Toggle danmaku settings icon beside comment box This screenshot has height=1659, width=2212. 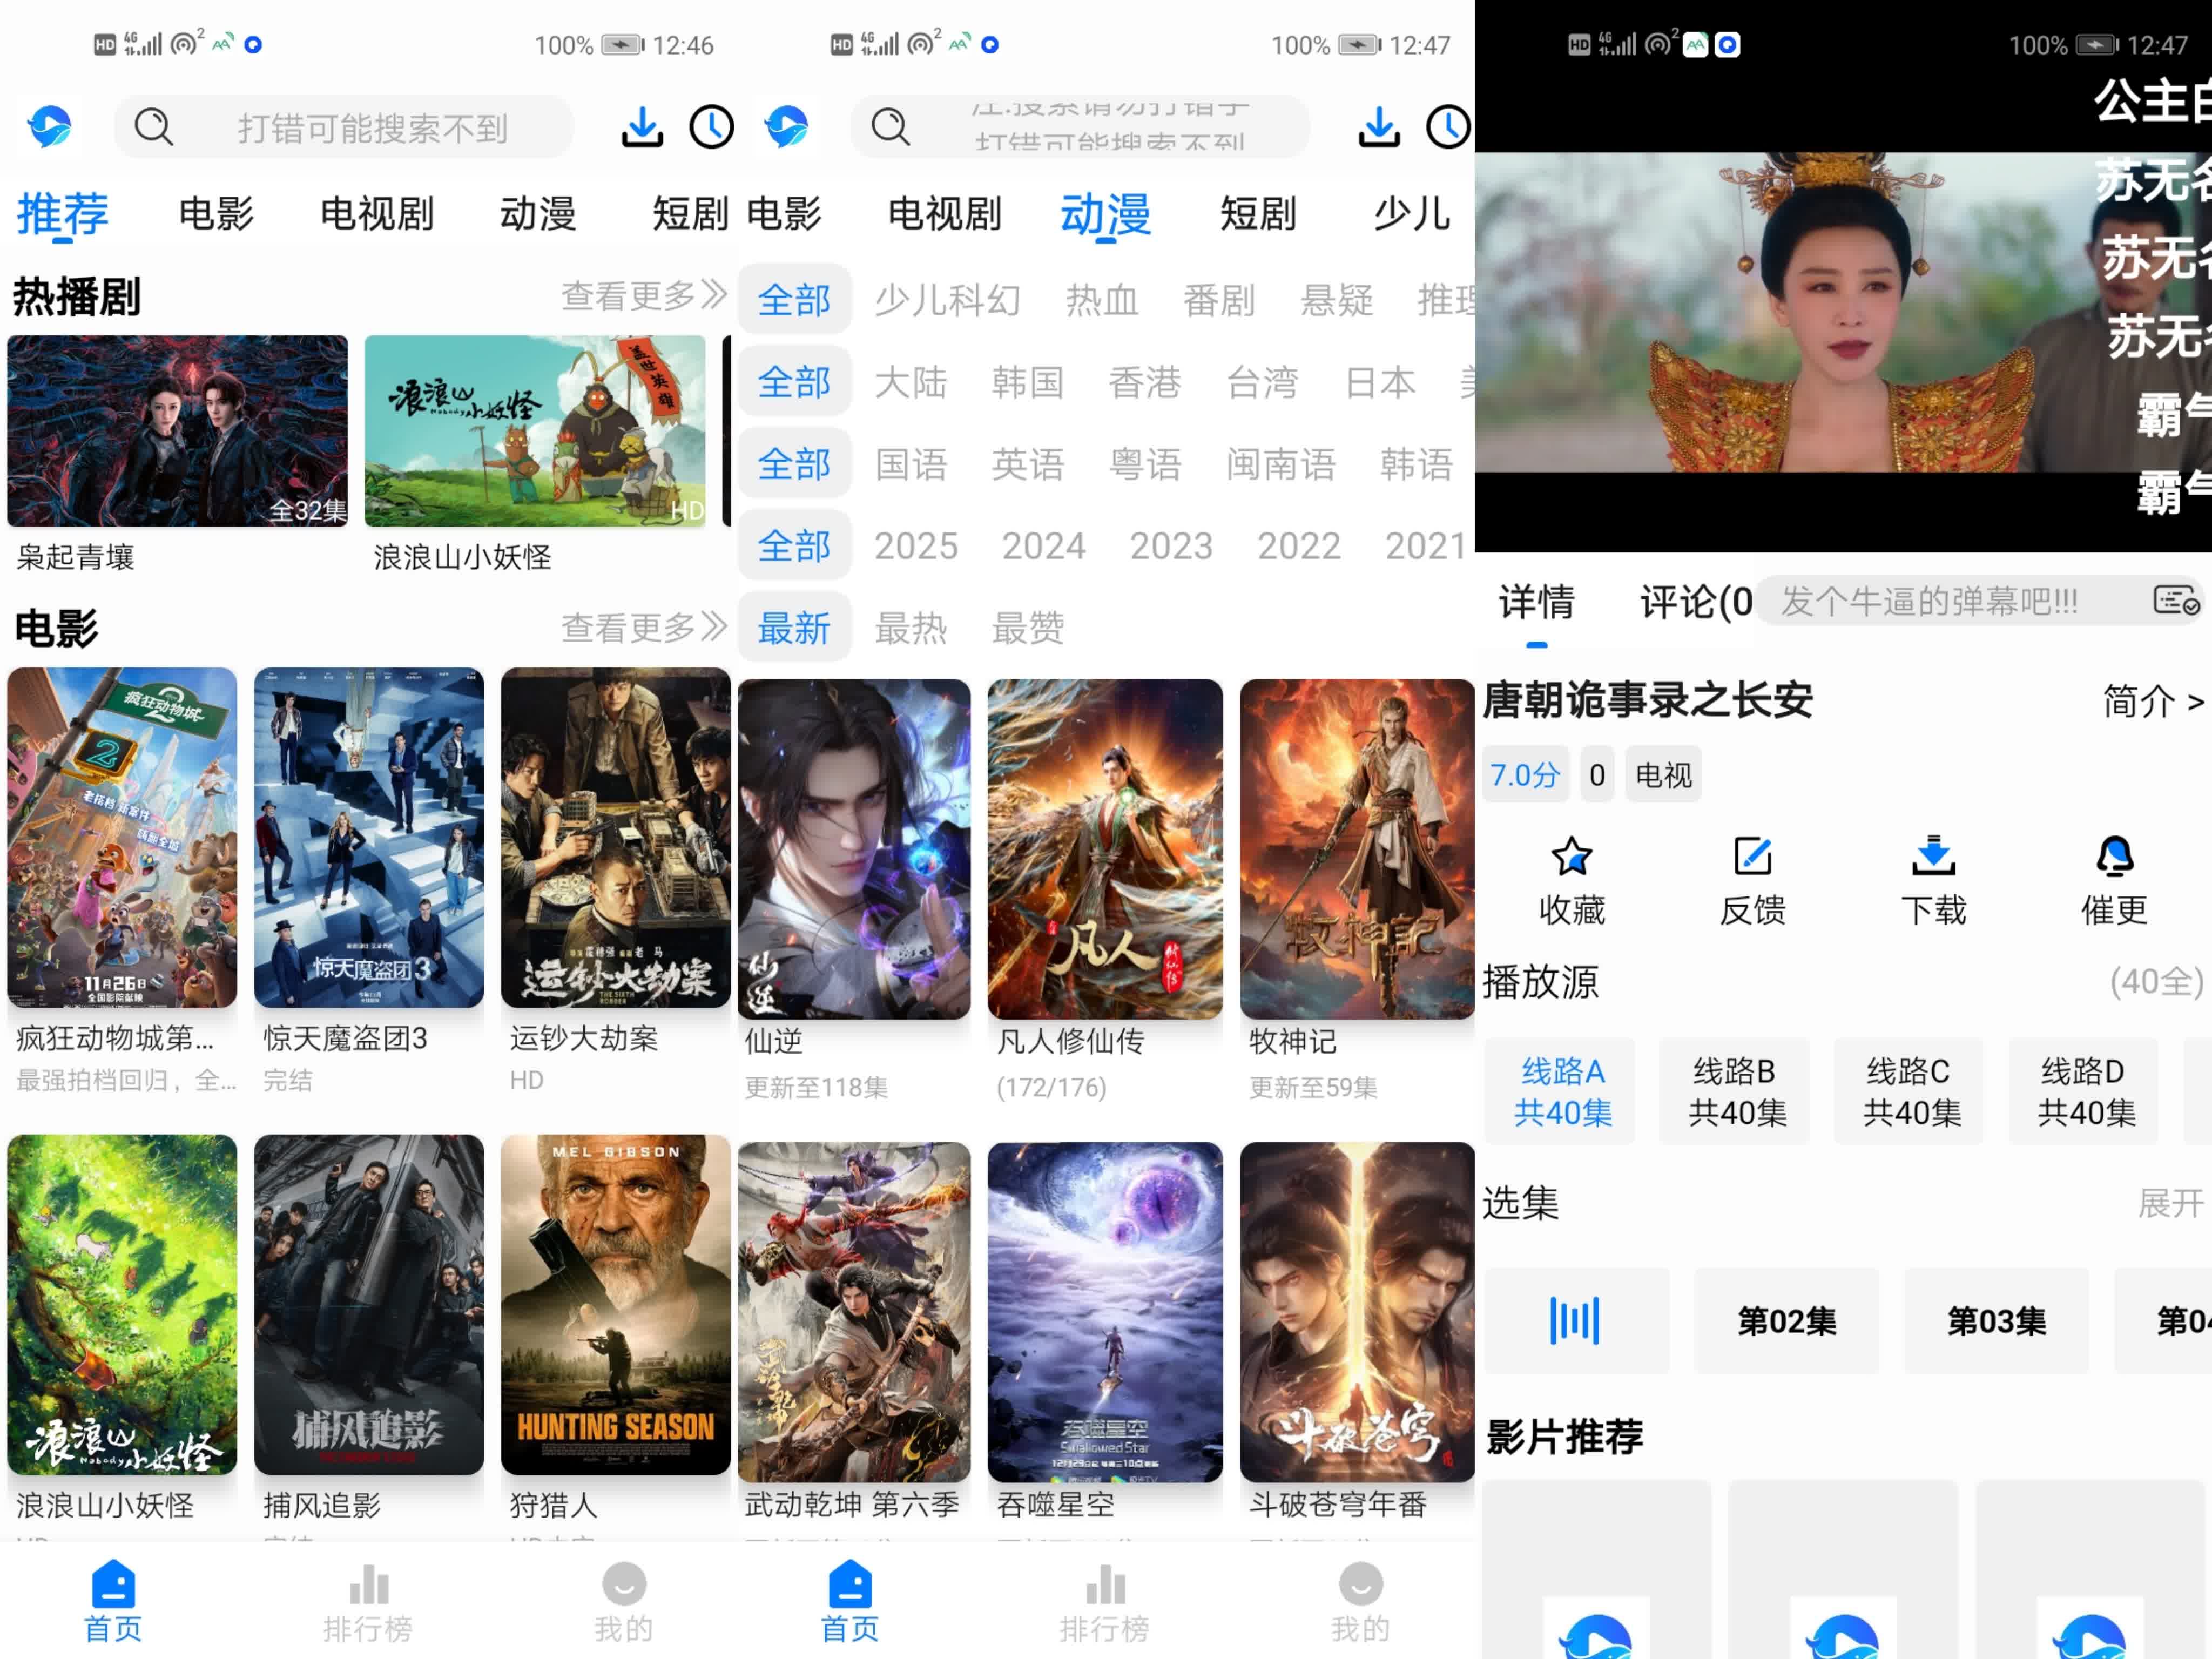[2175, 601]
